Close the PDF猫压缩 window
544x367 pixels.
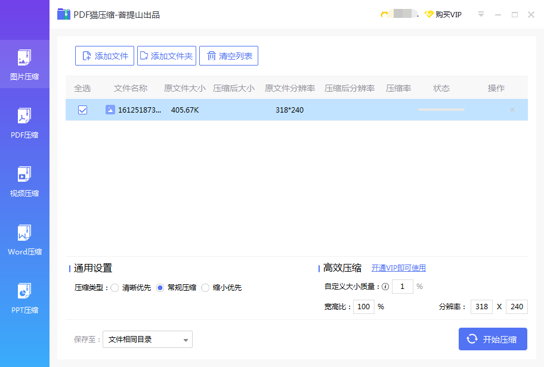[531, 14]
